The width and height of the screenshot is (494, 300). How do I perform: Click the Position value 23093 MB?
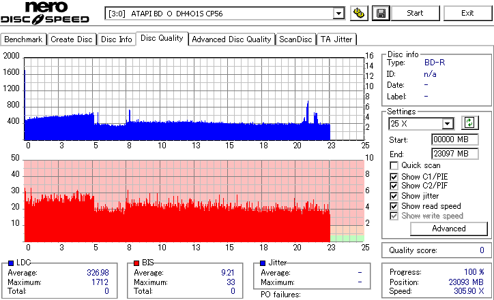click(466, 282)
